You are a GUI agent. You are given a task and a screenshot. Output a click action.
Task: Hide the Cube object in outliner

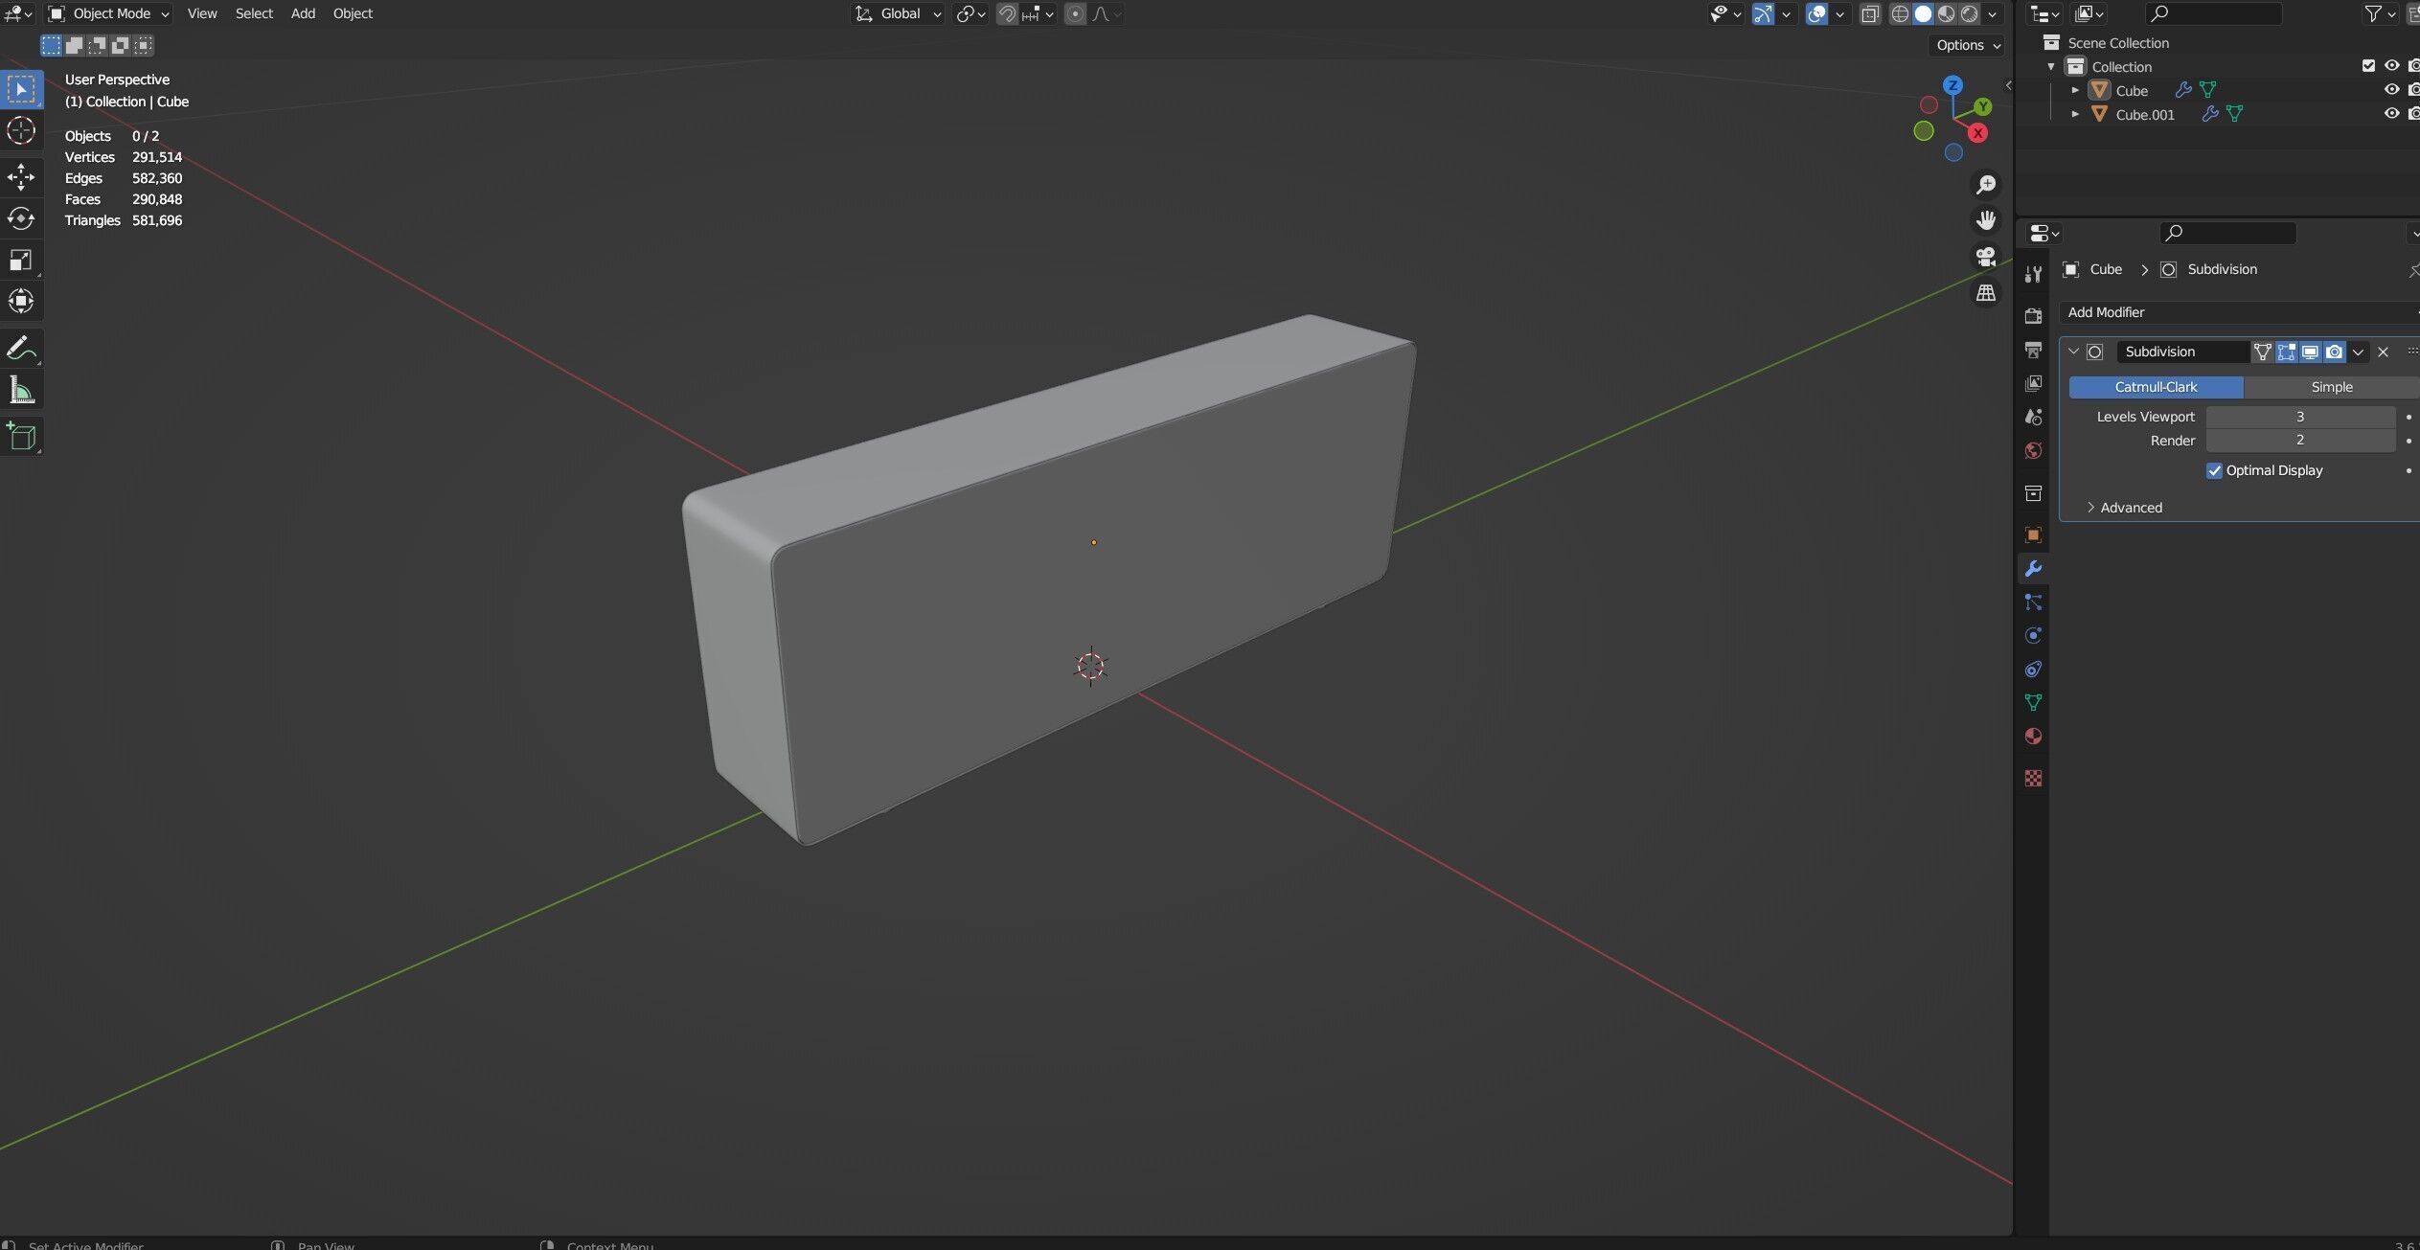pos(2391,90)
